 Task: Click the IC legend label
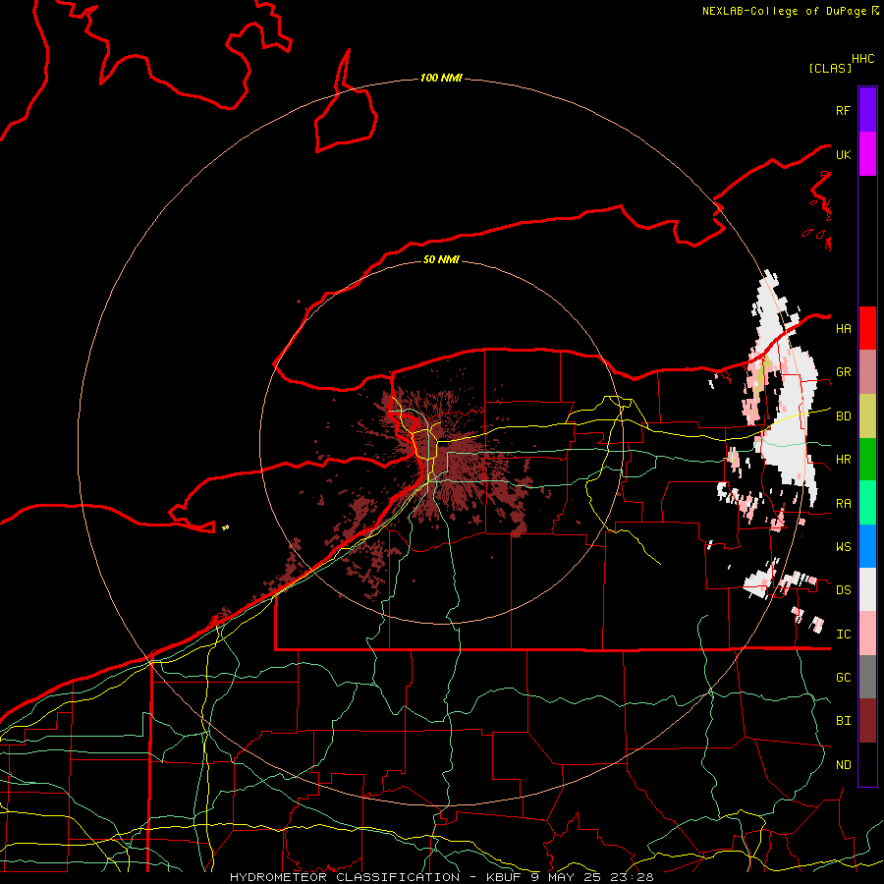tap(843, 635)
